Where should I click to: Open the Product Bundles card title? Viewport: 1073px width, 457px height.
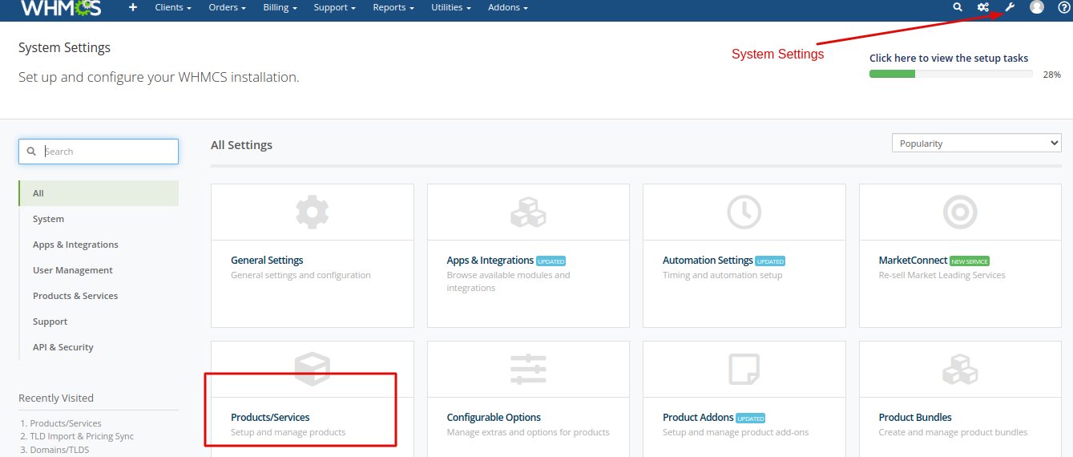coord(915,418)
